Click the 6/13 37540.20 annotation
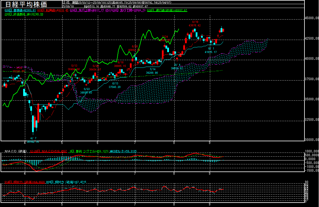Viewport: 319px width, 207px height. tap(114, 85)
